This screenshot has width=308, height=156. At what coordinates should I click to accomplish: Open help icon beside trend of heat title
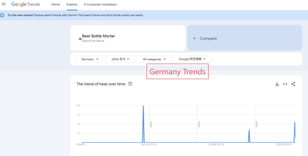coord(130,84)
